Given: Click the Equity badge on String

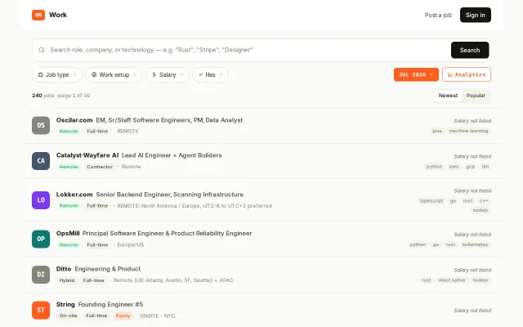Looking at the screenshot, I should [123, 316].
